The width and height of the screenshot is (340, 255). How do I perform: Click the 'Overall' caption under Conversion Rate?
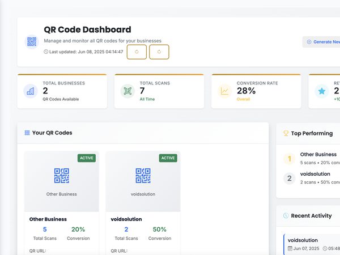243,99
